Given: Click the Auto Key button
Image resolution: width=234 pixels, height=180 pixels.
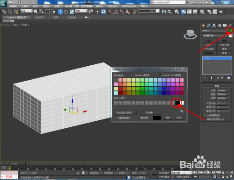Looking at the screenshot, I should coord(164,173).
